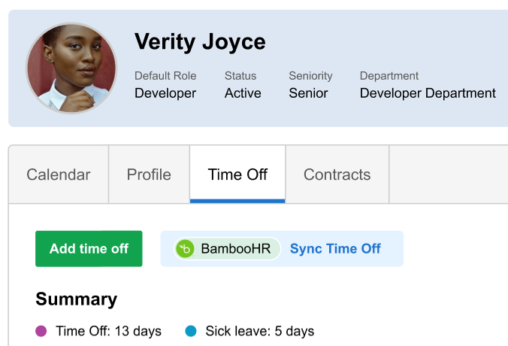Screen dimensions: 508x346
Task: Open the Calendar tab
Action: click(59, 175)
